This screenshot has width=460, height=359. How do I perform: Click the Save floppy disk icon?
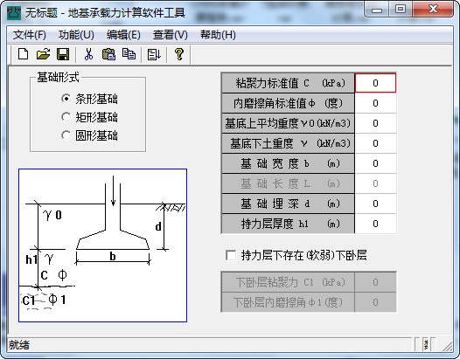pyautogui.click(x=63, y=54)
